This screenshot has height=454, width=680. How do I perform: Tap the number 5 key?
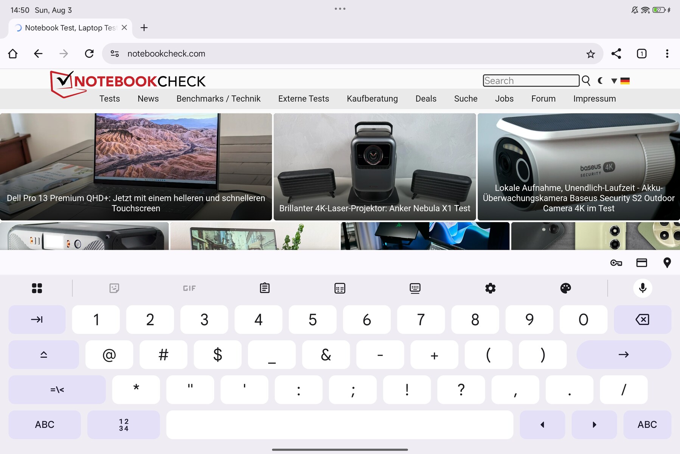point(312,320)
